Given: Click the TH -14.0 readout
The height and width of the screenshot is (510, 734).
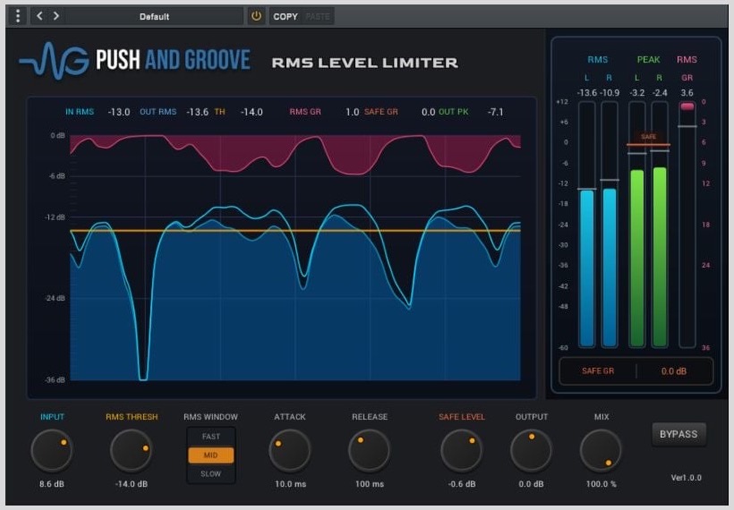Looking at the screenshot, I should (x=238, y=112).
